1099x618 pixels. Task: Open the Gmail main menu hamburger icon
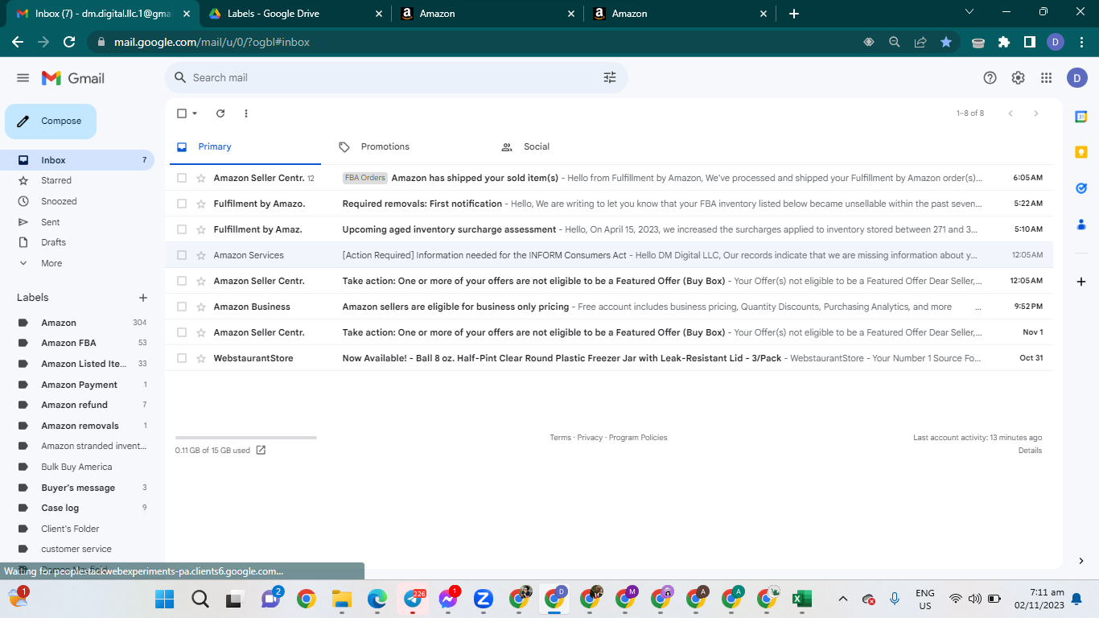(x=23, y=78)
